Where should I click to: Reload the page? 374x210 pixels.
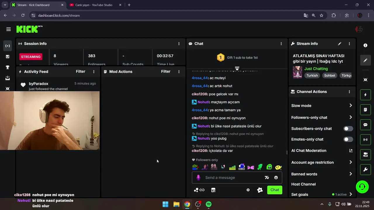23,15
